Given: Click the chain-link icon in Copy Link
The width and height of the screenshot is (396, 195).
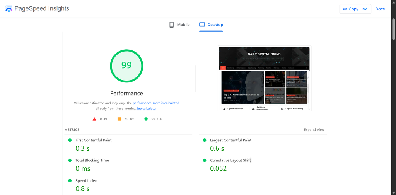Looking at the screenshot, I should pos(345,9).
